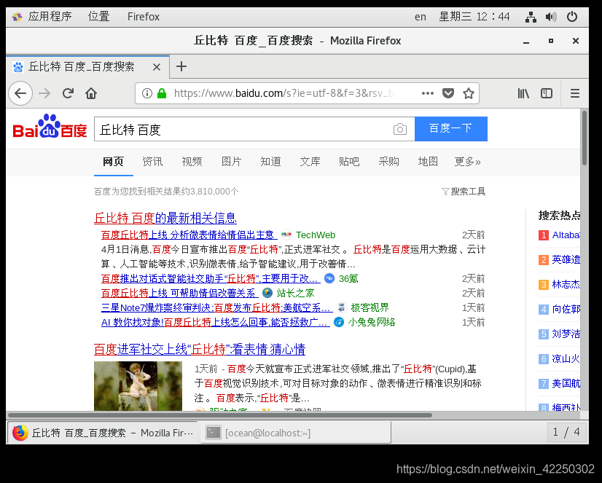
Task: Toggle the Firefox sidebar icon
Action: coord(547,93)
